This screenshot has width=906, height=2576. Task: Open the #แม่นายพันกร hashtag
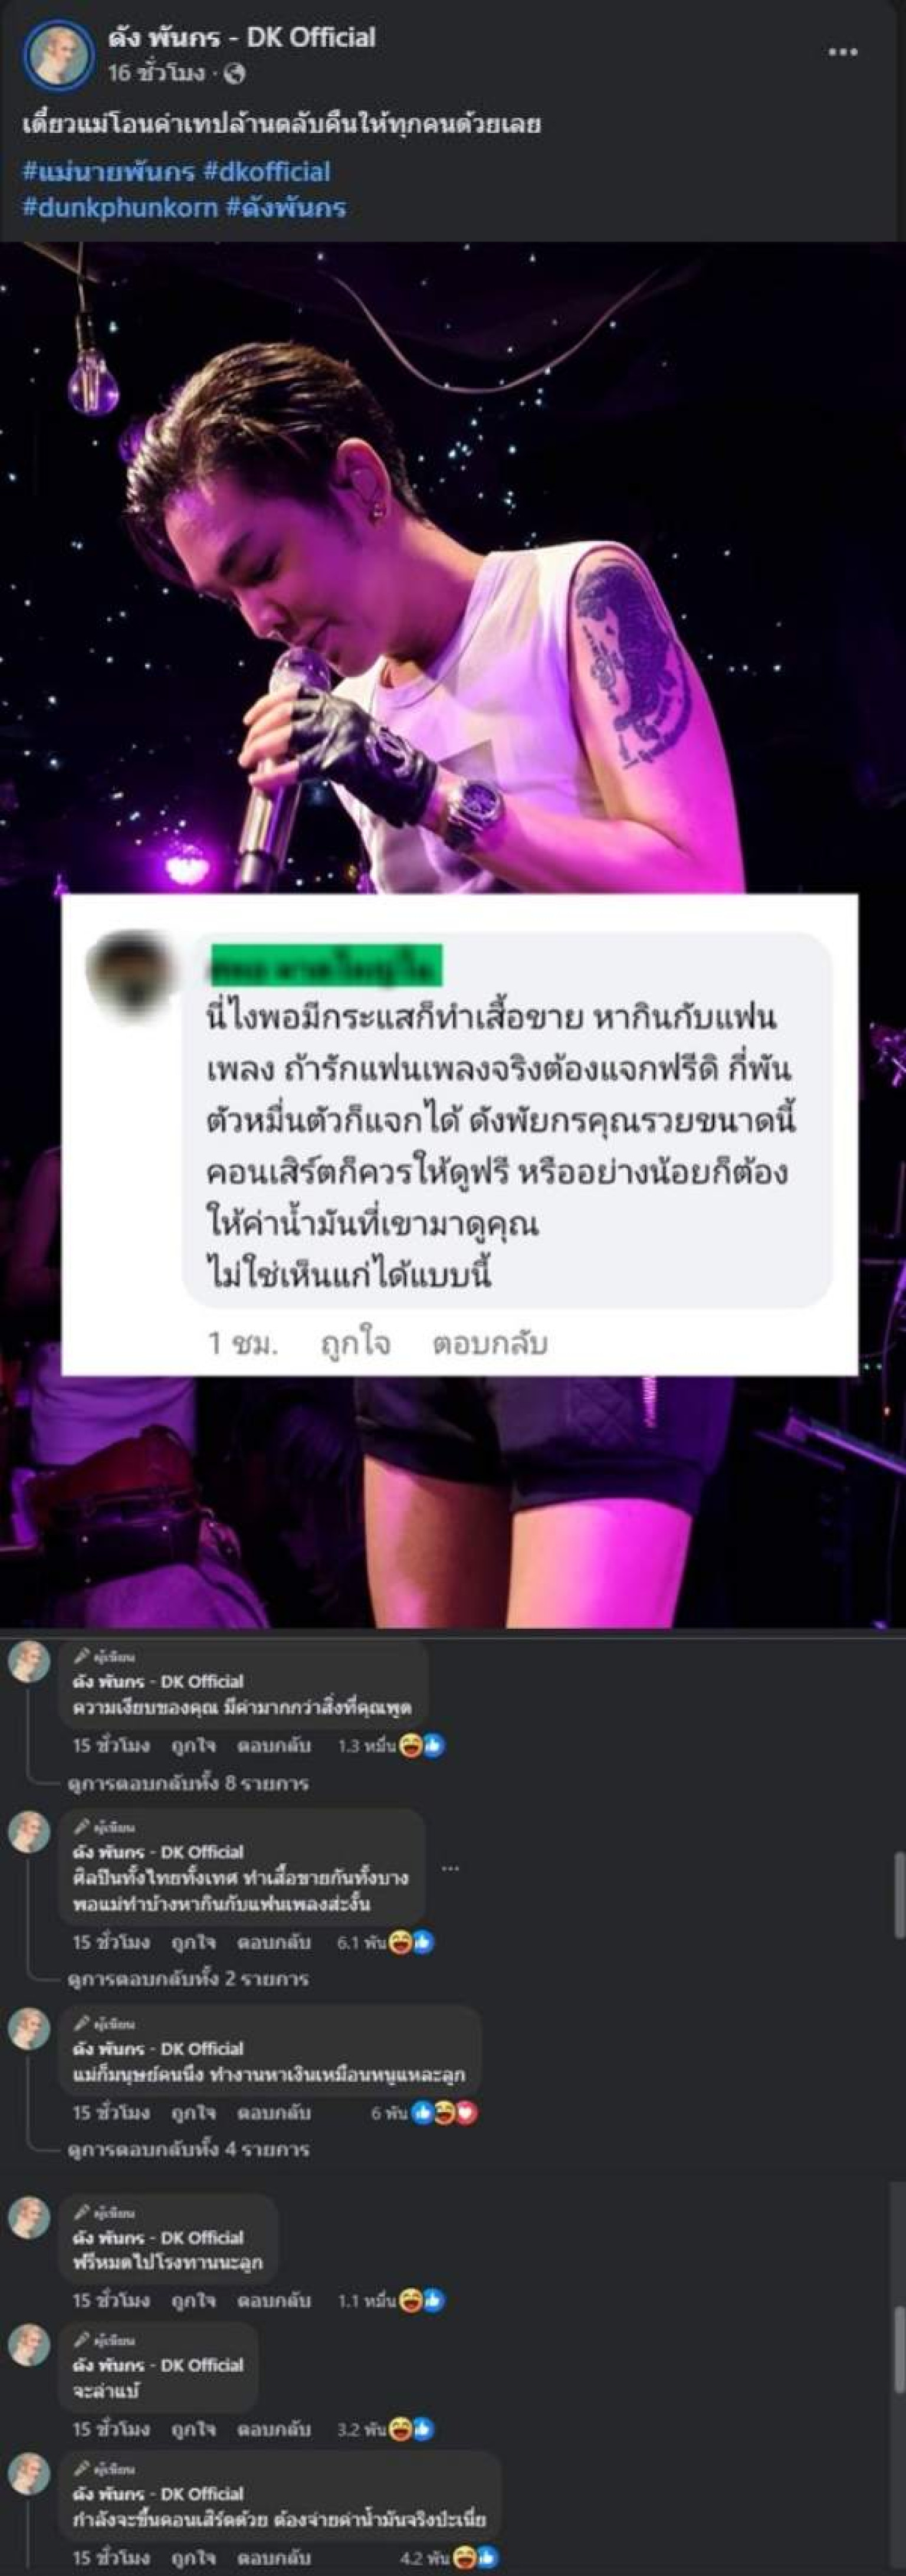108,171
